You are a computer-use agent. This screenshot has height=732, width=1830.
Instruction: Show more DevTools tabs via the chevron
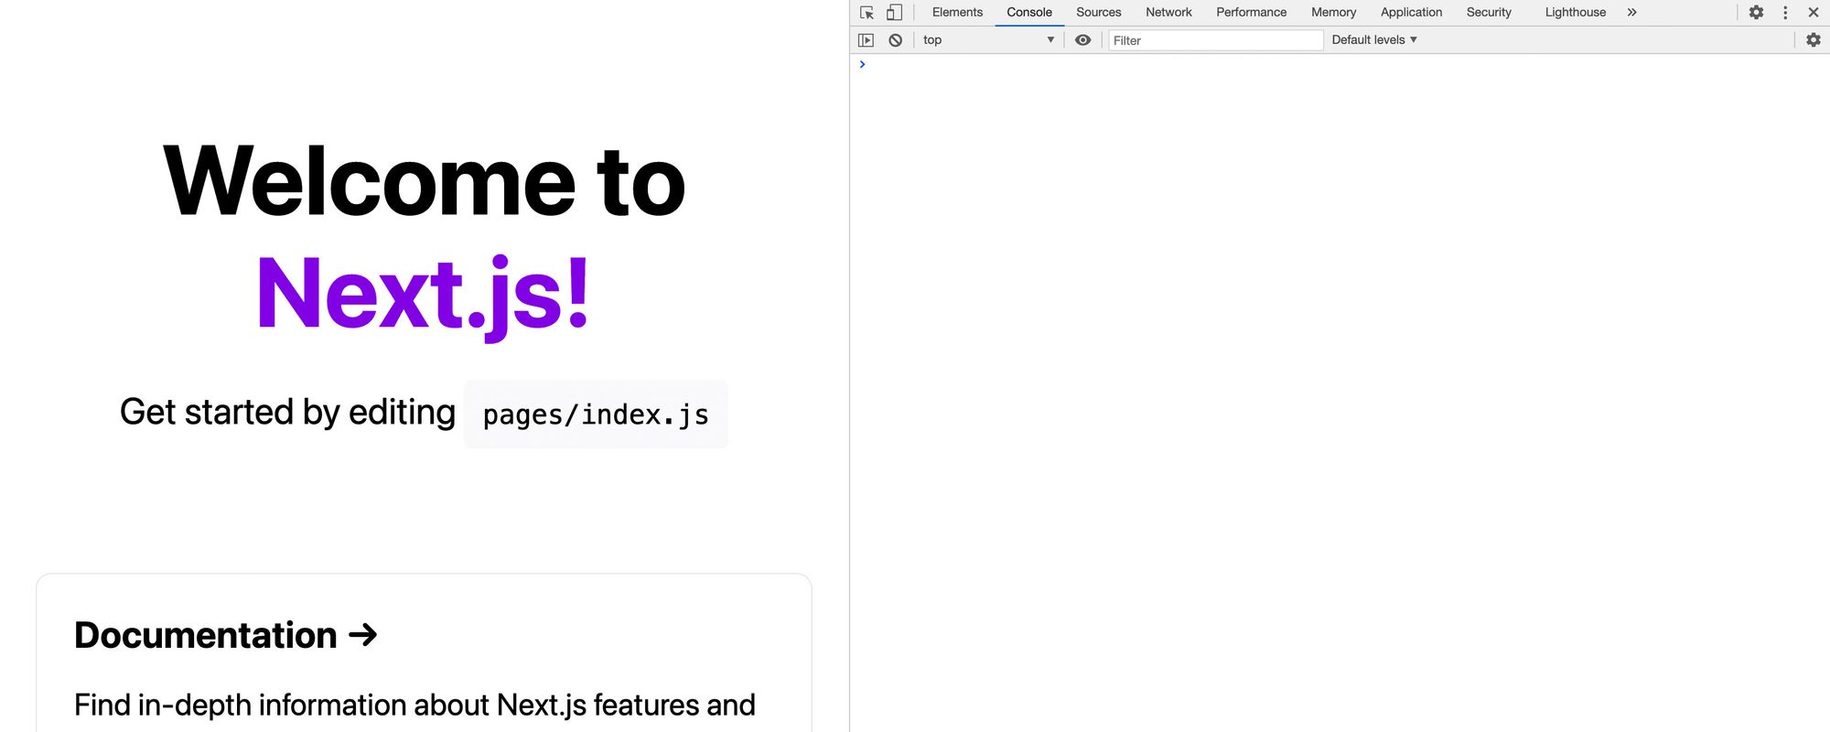[1631, 13]
